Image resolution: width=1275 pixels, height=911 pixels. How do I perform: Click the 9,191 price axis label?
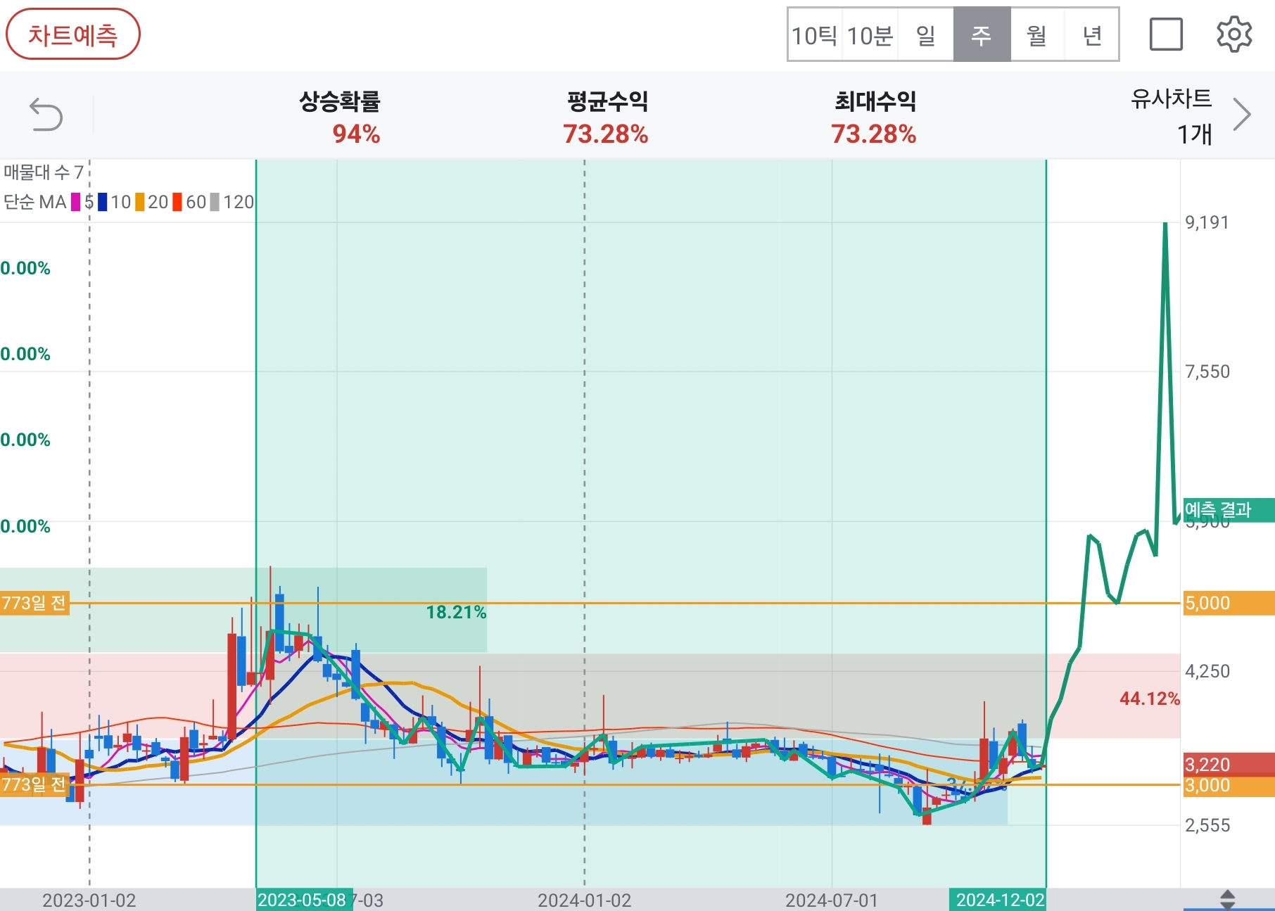point(1207,223)
